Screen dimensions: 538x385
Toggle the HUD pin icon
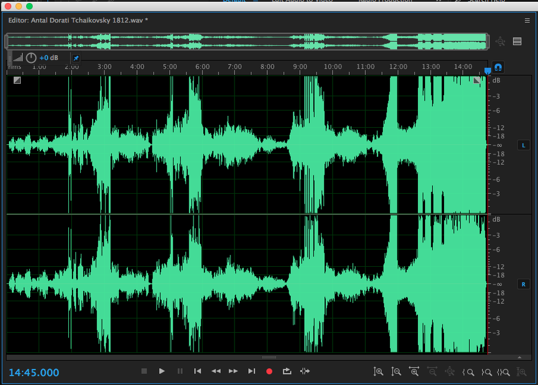(76, 58)
